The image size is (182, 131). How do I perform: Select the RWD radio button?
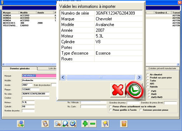pos(149,94)
